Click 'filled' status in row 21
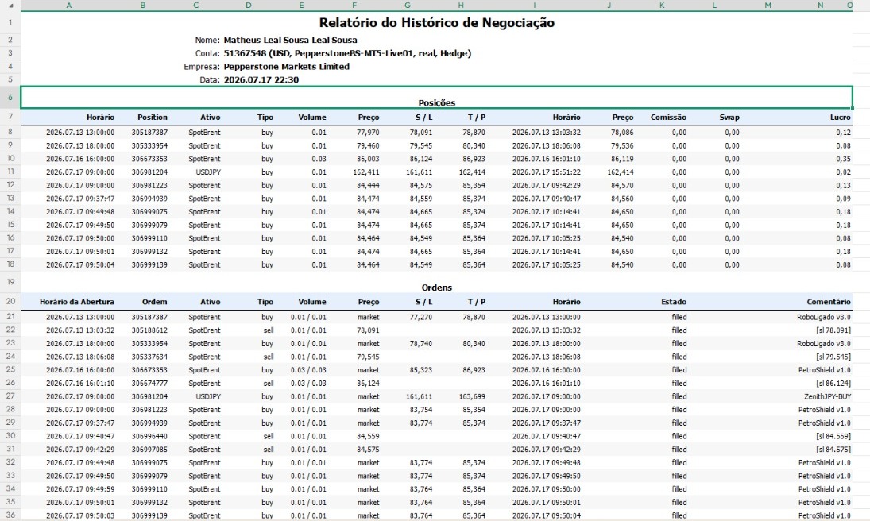The height and width of the screenshot is (521, 870). [x=679, y=318]
